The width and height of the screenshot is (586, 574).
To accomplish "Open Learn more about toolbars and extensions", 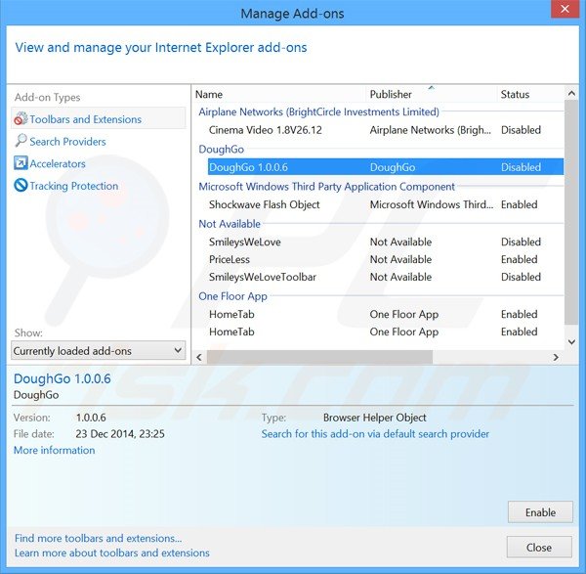I will pos(111,552).
